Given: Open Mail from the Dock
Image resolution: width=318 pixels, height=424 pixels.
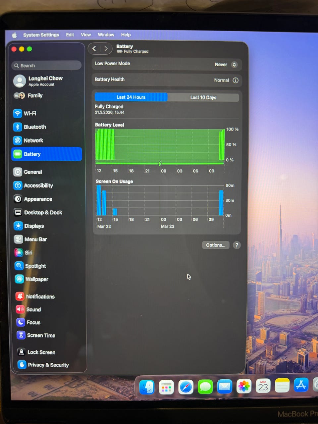Looking at the screenshot, I should [x=225, y=386].
